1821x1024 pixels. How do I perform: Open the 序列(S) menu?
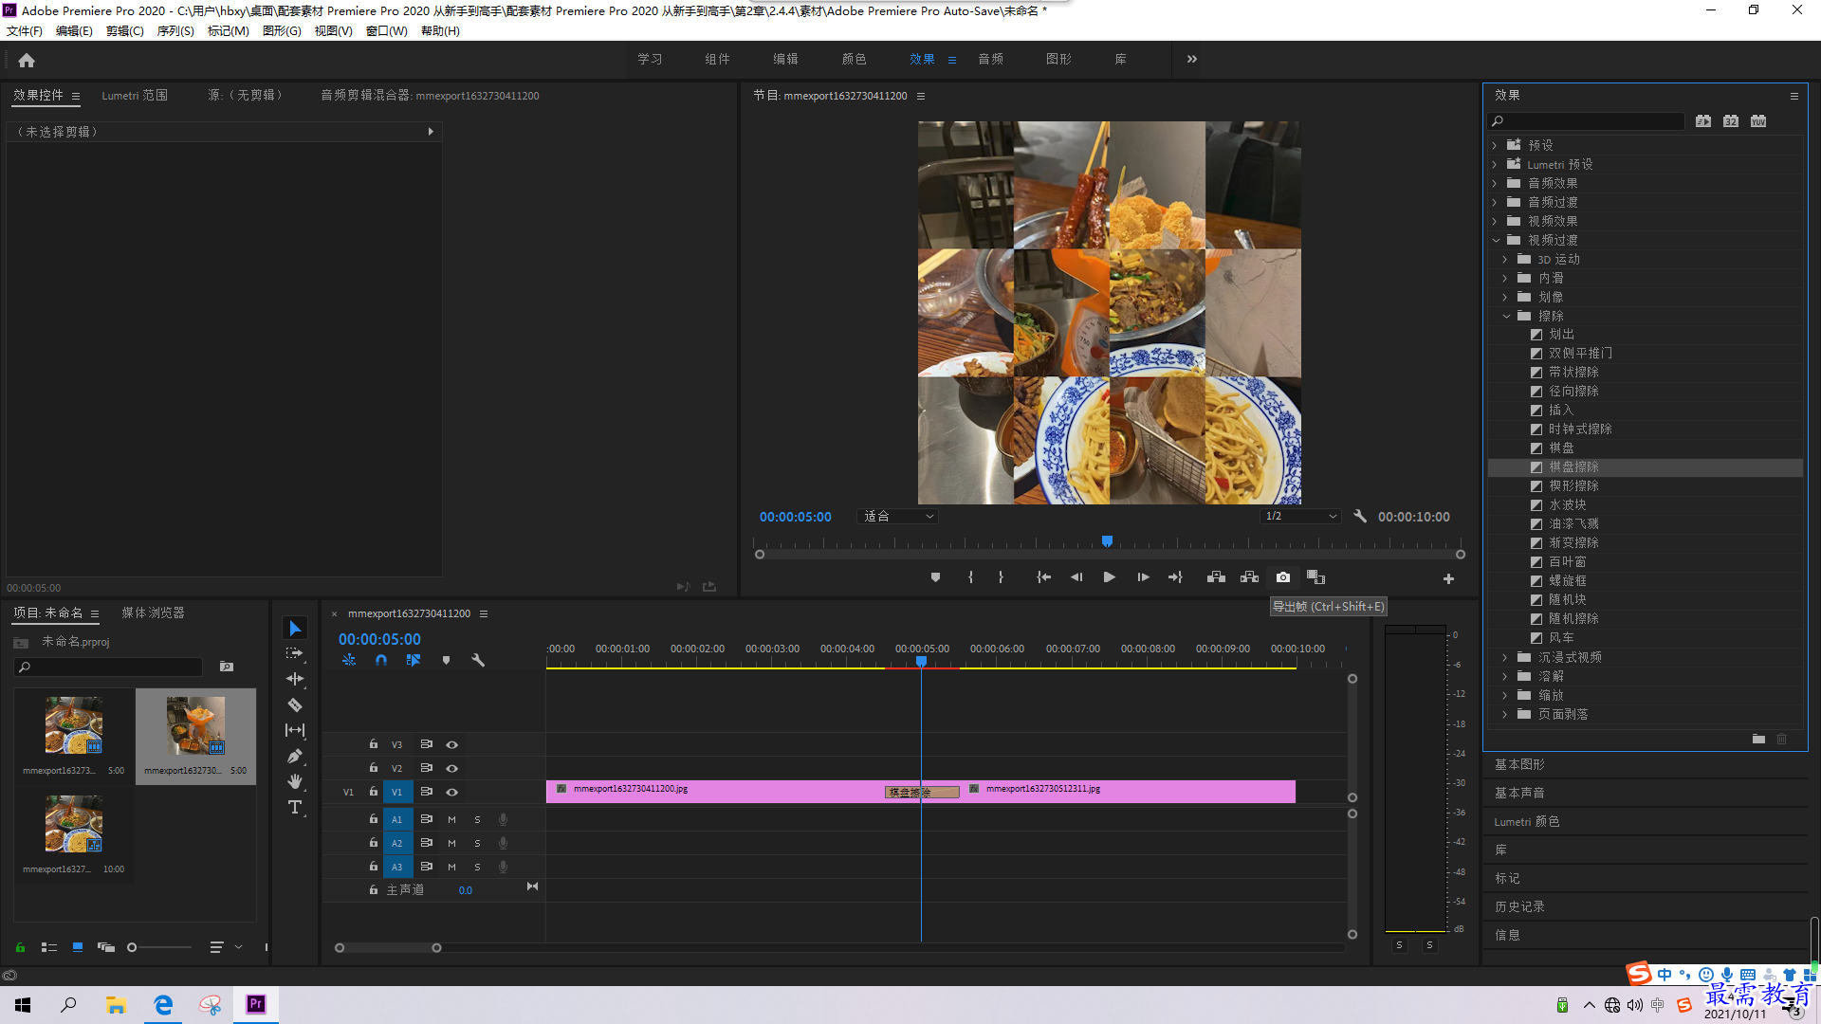point(175,31)
